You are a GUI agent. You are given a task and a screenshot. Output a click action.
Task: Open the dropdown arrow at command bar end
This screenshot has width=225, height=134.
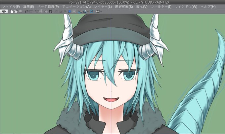[x=101, y=11]
